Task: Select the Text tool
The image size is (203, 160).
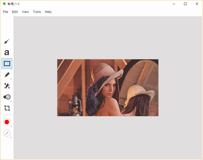Action: pos(7,52)
